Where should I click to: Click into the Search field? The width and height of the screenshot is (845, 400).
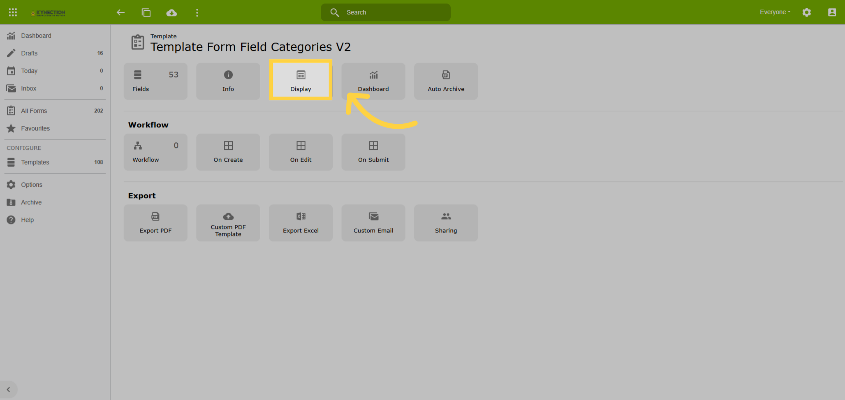point(386,12)
